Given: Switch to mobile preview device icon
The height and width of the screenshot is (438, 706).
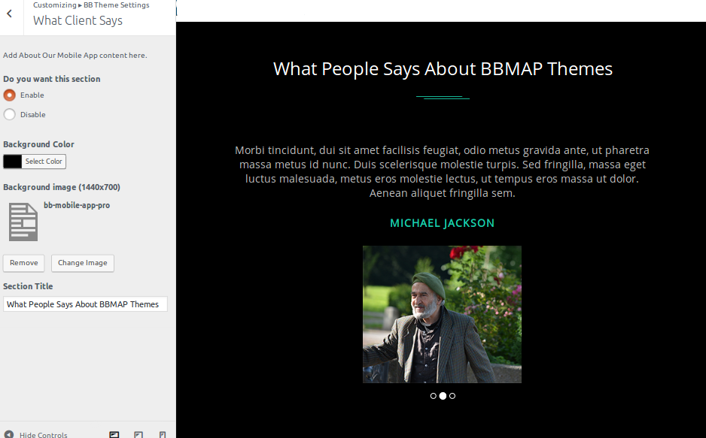Looking at the screenshot, I should 163,434.
